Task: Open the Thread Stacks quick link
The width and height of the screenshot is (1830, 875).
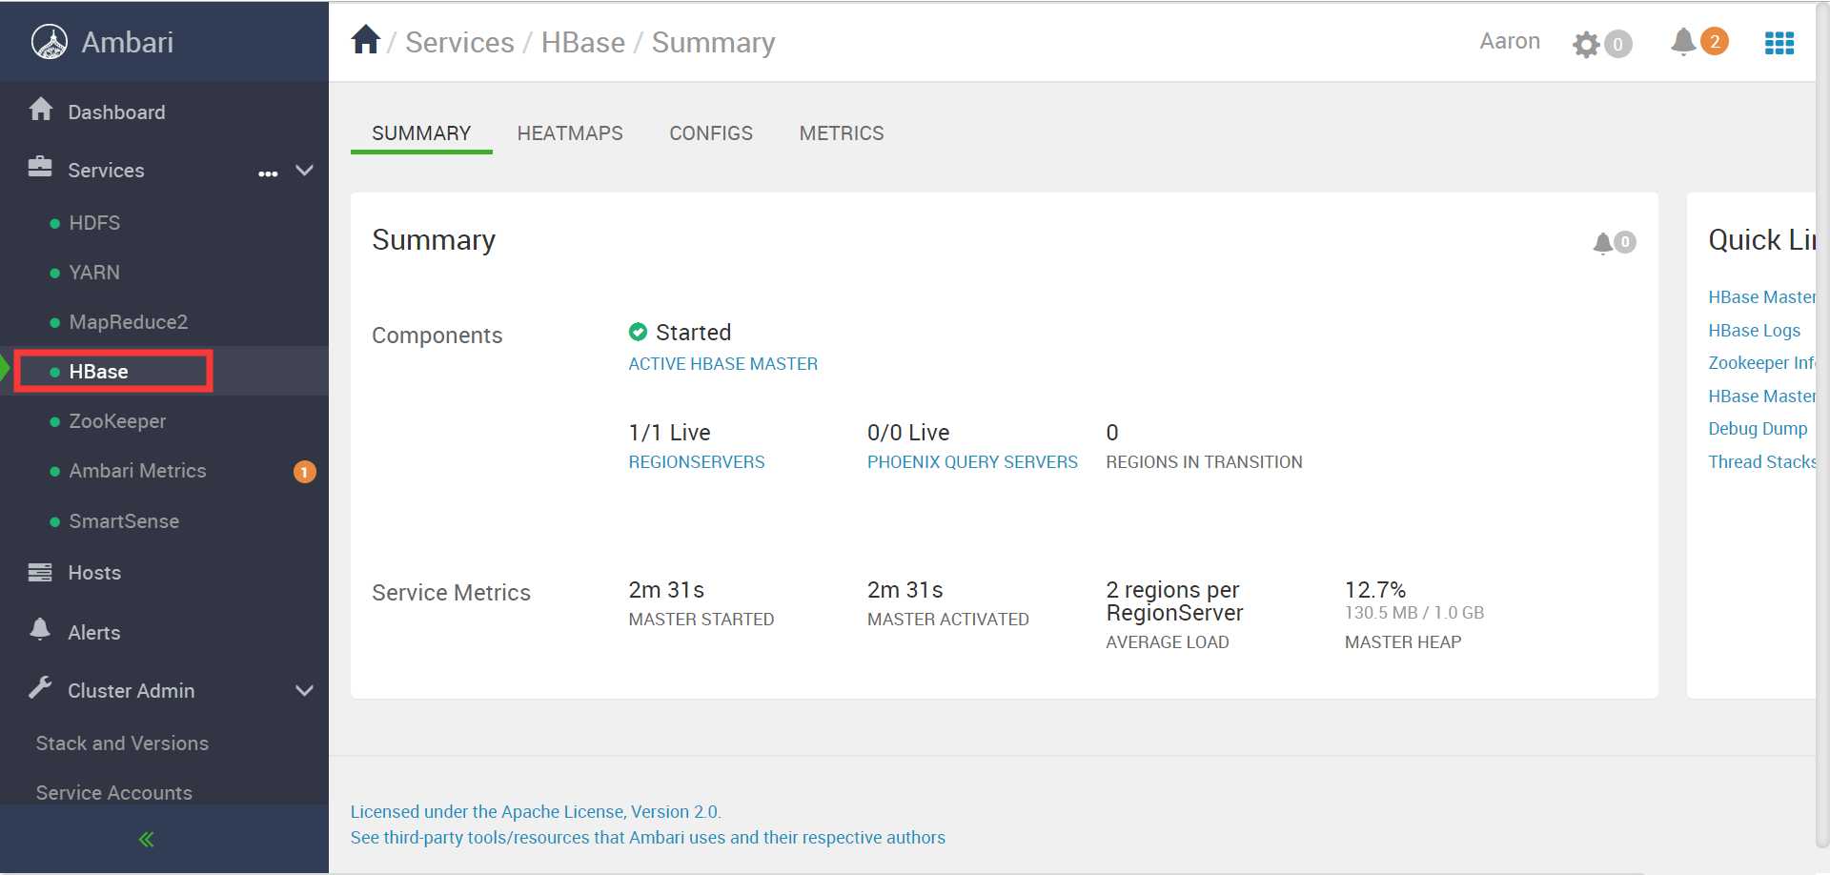Action: (x=1761, y=462)
